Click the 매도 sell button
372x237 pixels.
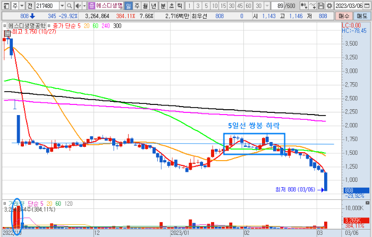pos(362,16)
